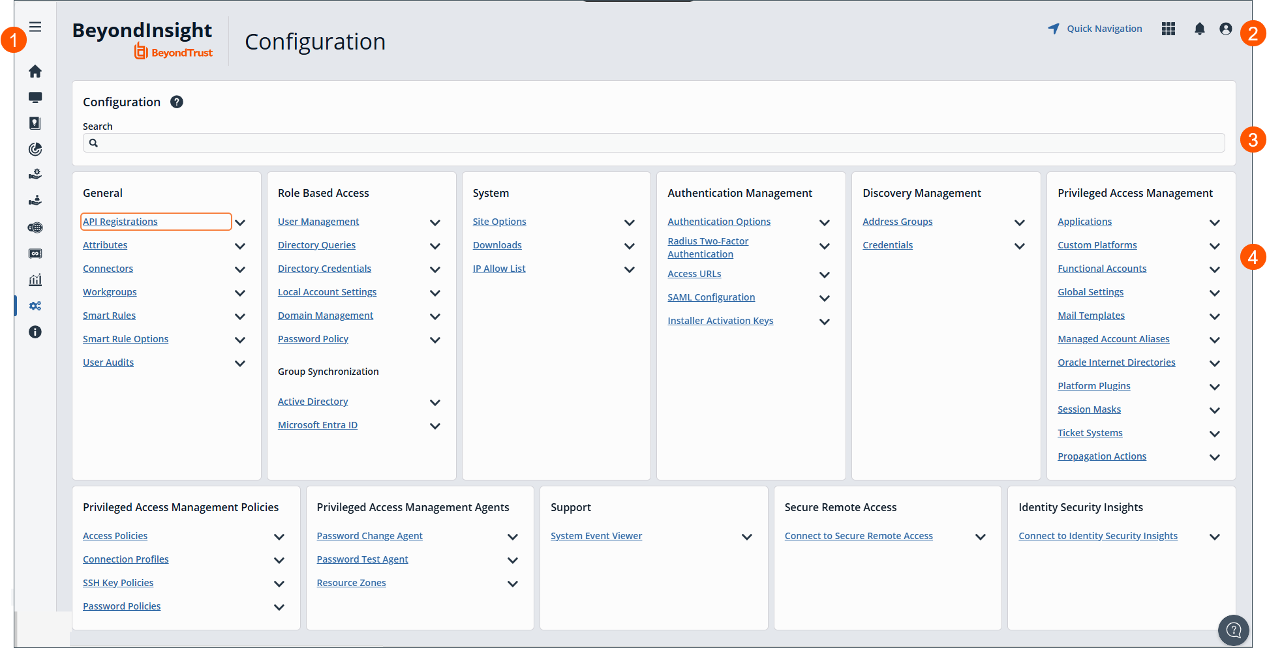Open SAML Configuration link
Image resolution: width=1267 pixels, height=648 pixels.
(x=711, y=297)
